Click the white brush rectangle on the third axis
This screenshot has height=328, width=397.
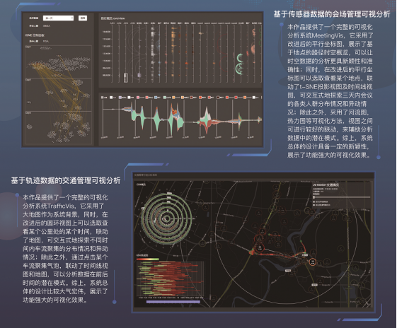(x=125, y=77)
